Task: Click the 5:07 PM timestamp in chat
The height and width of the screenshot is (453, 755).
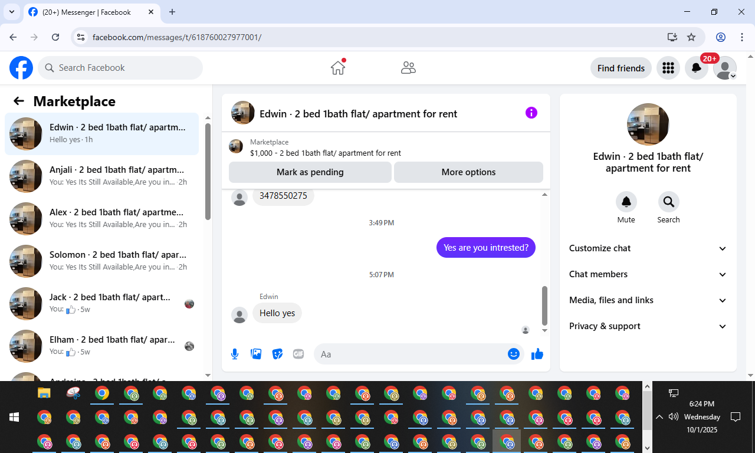Action: (382, 274)
